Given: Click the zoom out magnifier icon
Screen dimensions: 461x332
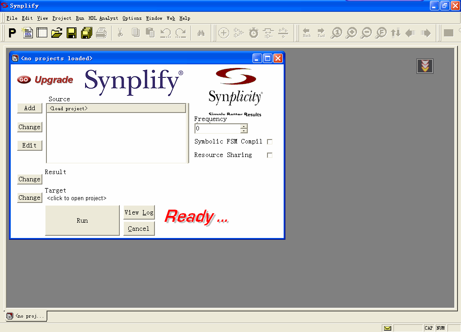Looking at the screenshot, I should (x=366, y=33).
